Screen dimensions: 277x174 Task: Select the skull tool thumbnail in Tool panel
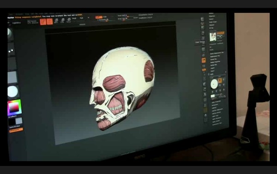pos(213,37)
